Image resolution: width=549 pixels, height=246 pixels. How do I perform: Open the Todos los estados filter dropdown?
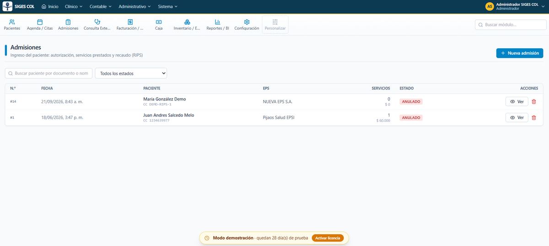[131, 73]
